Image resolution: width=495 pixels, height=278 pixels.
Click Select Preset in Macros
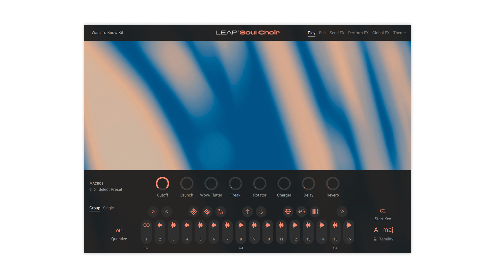click(x=110, y=189)
